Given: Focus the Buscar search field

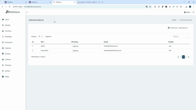Looking at the screenshot, I should click(181, 36).
